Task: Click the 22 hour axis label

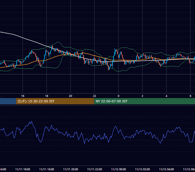Action: point(95,96)
